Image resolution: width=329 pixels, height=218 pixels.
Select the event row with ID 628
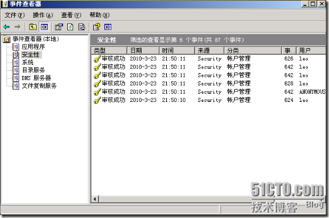click(208, 84)
